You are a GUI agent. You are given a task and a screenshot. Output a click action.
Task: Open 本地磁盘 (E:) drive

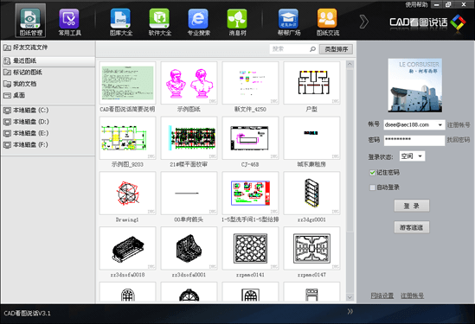point(48,133)
